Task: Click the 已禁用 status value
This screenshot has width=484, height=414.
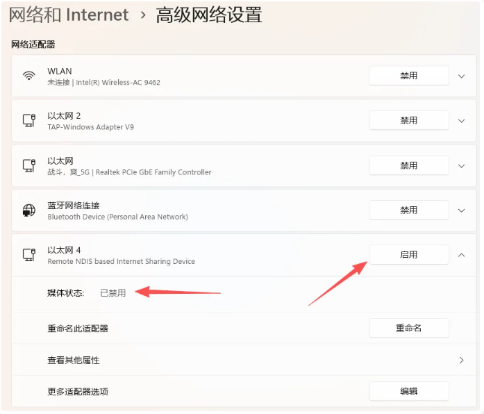Action: (113, 292)
